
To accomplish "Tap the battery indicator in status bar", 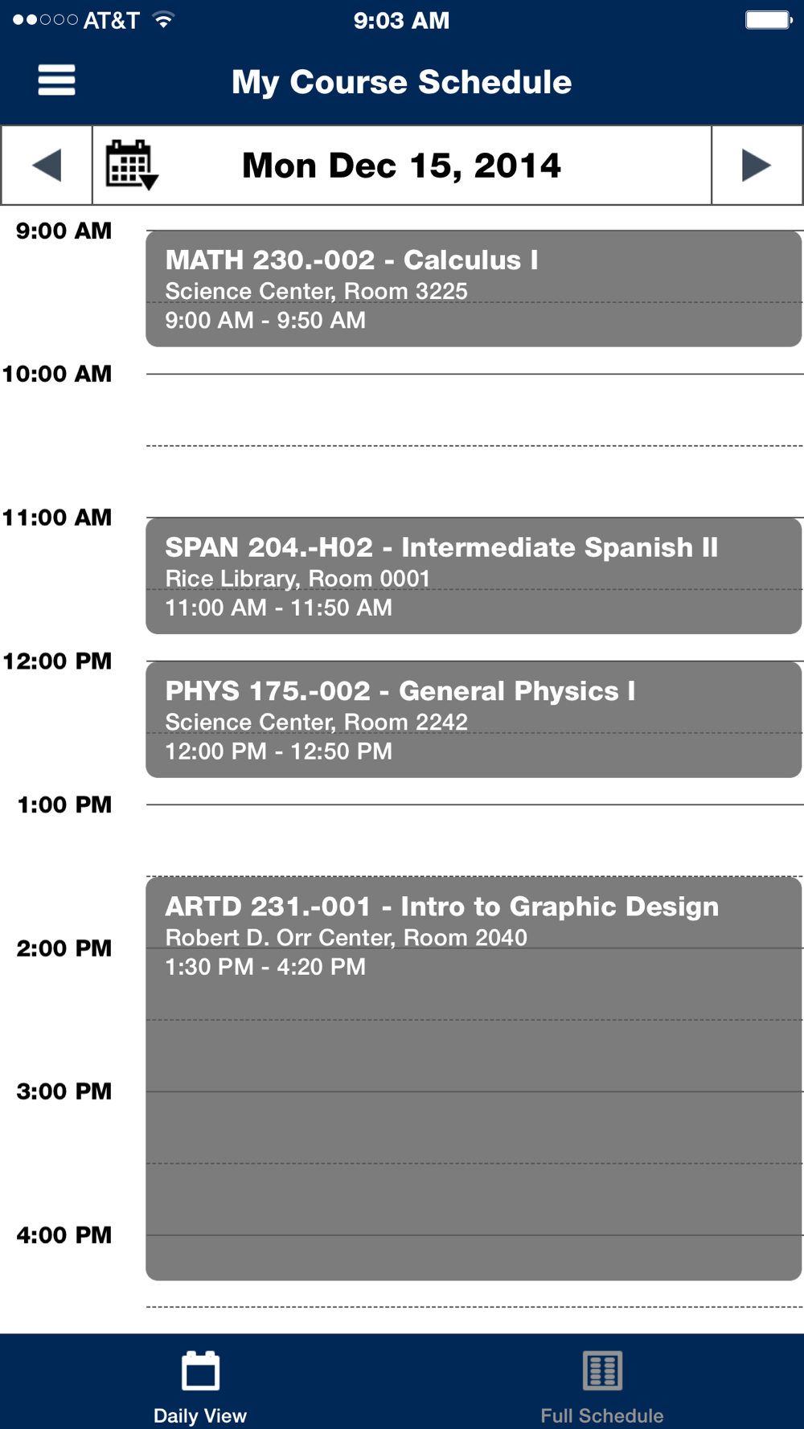I will coord(768,20).
